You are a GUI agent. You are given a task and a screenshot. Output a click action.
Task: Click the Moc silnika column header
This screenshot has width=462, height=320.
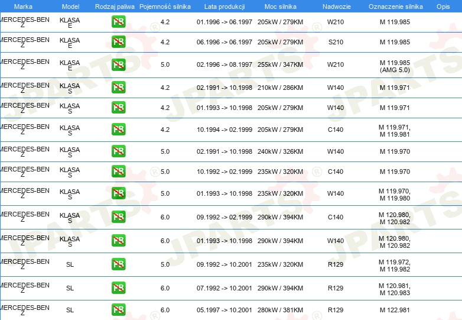(x=281, y=7)
